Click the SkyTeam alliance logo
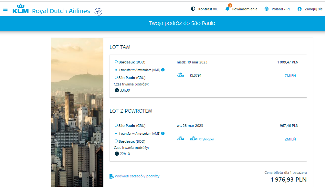Viewport: 325px width, 190px height. tap(98, 11)
